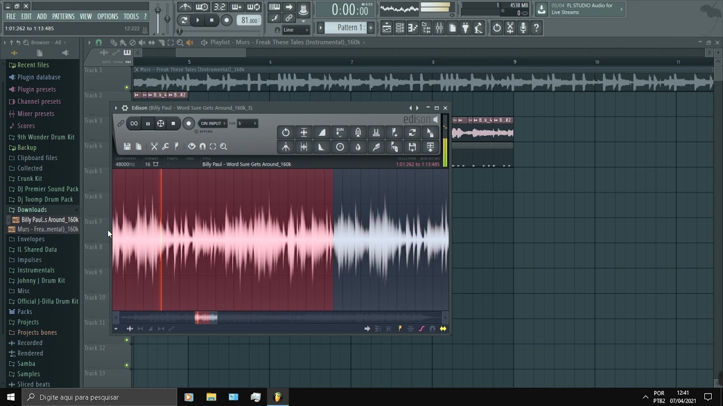Open File Explorer from the taskbar
Image resolution: width=723 pixels, height=406 pixels.
tap(211, 397)
